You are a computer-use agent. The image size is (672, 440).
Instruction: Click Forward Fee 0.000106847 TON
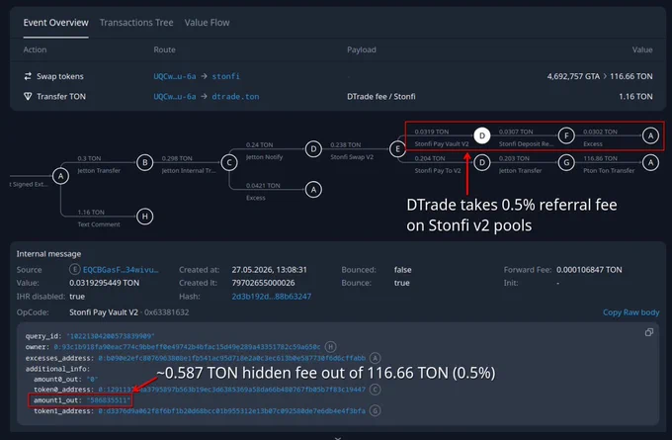click(x=589, y=270)
